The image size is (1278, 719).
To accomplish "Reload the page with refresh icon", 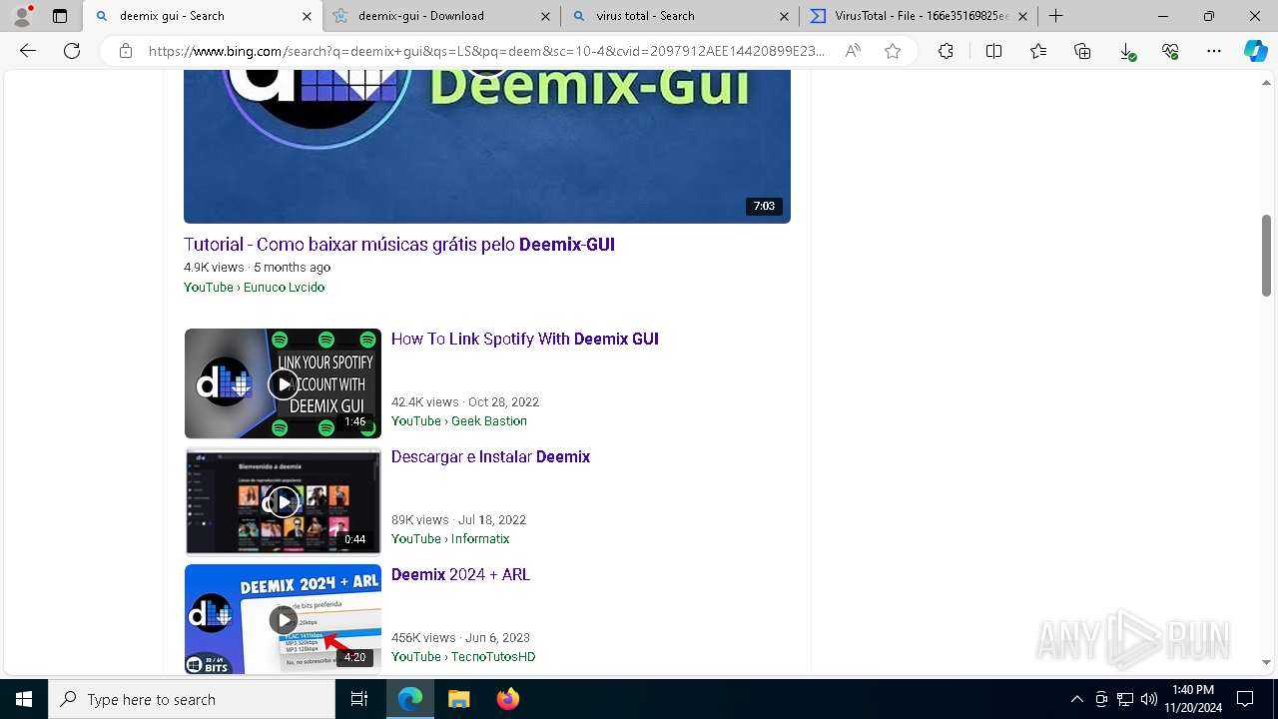I will (72, 51).
